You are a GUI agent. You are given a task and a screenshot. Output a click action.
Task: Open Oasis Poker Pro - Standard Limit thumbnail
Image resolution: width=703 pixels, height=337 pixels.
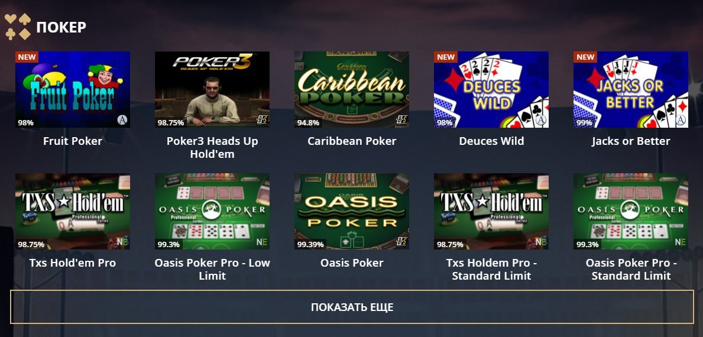(630, 211)
